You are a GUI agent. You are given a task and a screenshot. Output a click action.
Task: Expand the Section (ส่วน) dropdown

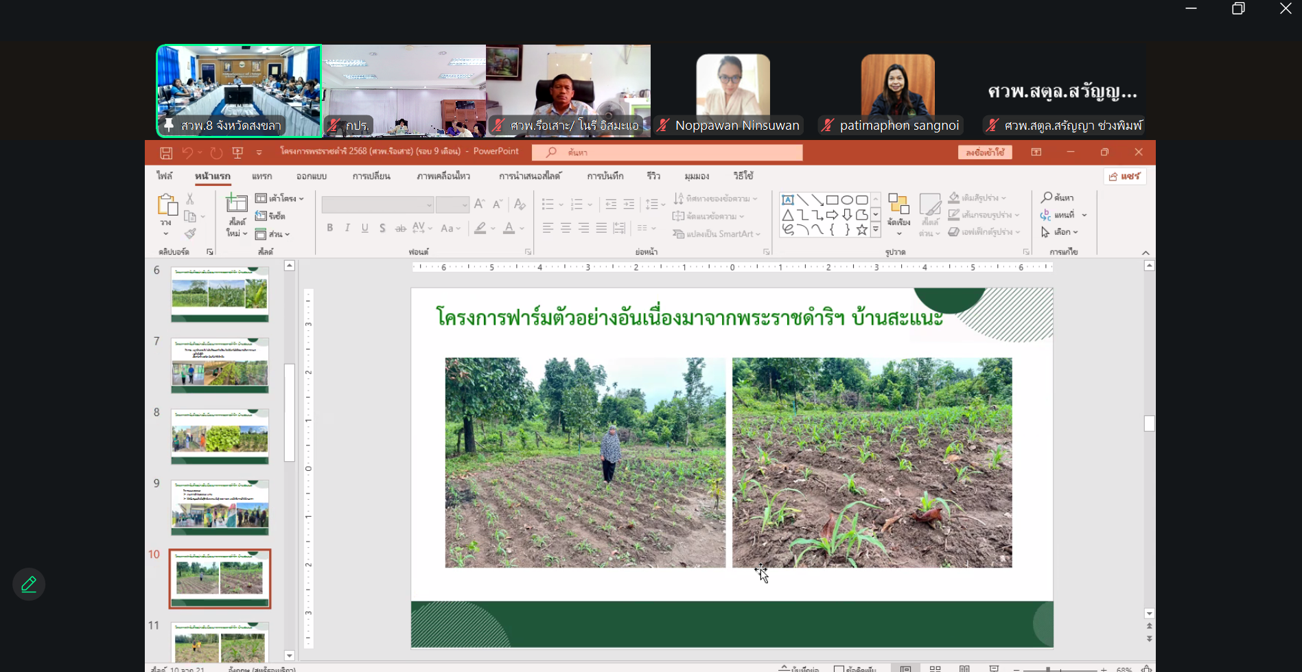pyautogui.click(x=272, y=234)
